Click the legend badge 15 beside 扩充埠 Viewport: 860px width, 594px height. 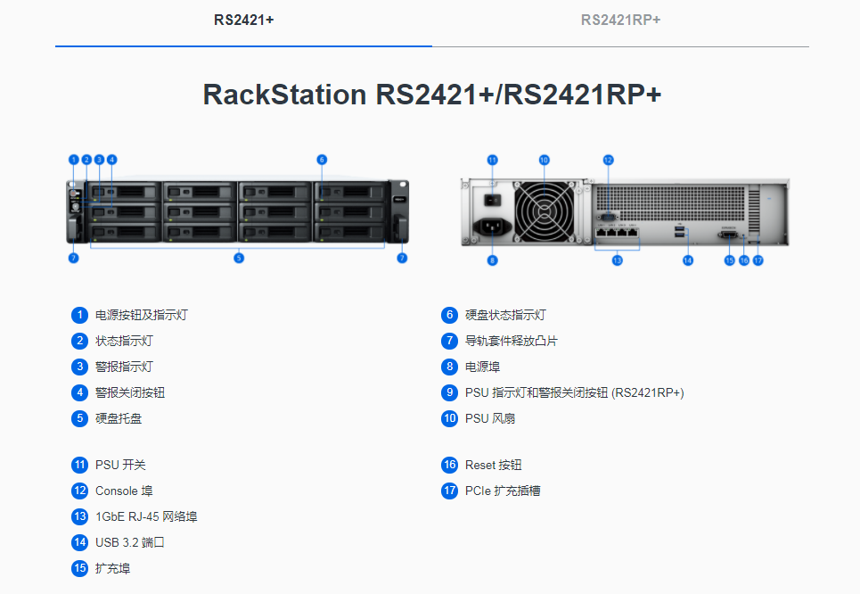79,568
